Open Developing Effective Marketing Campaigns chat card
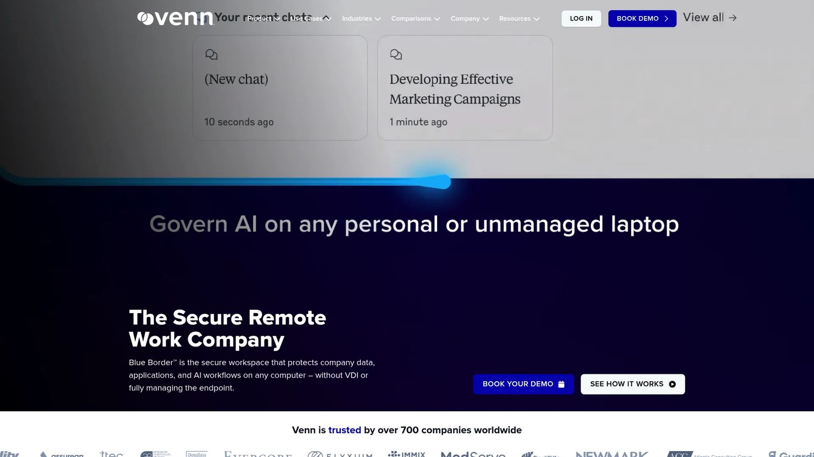Image resolution: width=814 pixels, height=457 pixels. [465, 88]
